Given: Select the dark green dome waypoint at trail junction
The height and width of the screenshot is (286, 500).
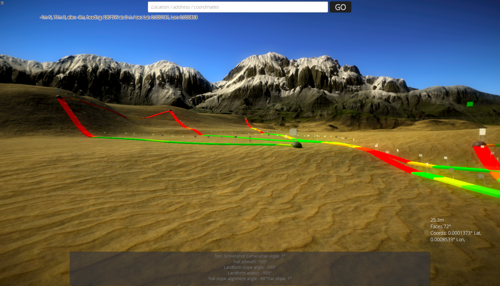Looking at the screenshot, I should click(297, 145).
